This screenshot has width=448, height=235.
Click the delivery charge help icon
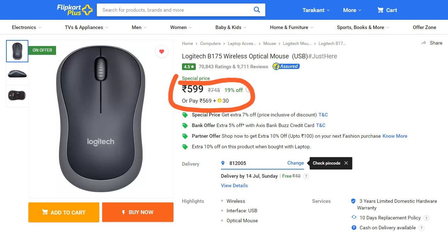click(x=306, y=176)
